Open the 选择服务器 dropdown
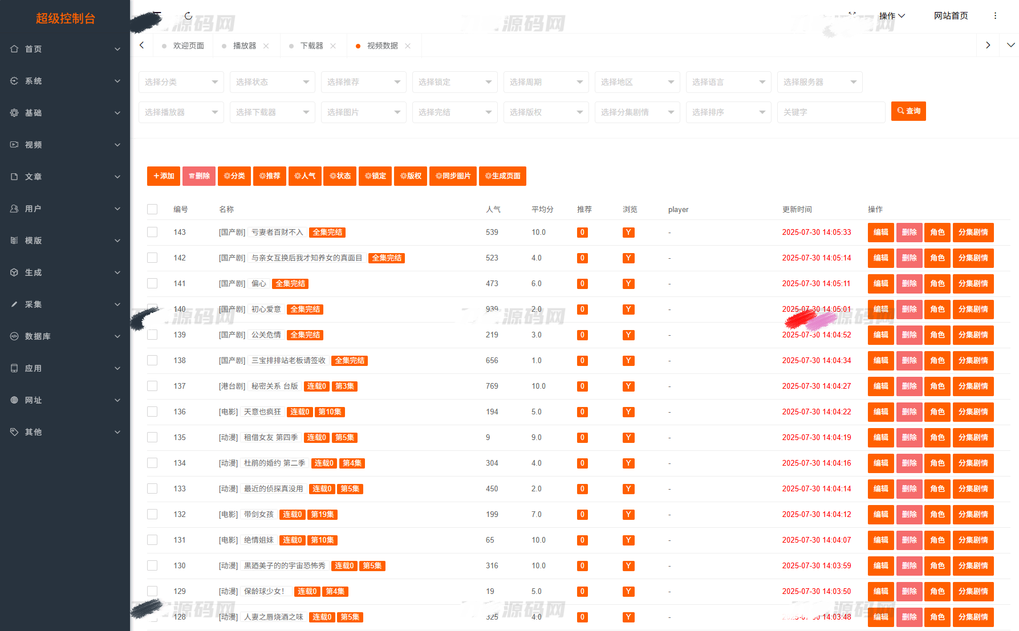The height and width of the screenshot is (631, 1019). click(819, 82)
